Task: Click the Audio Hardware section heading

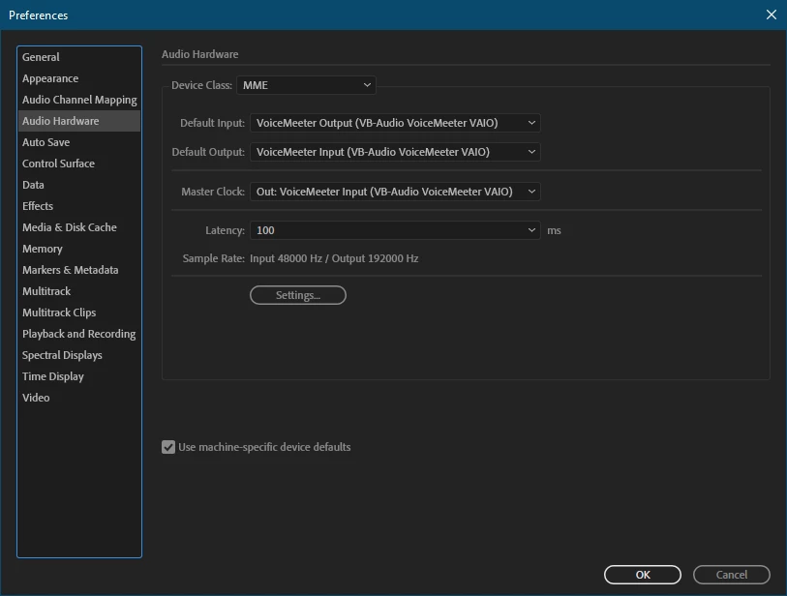Action: [199, 54]
